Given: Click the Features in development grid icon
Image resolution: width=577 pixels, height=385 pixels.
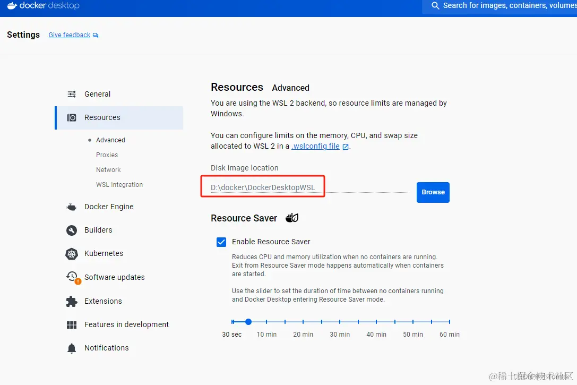Looking at the screenshot, I should [x=72, y=325].
